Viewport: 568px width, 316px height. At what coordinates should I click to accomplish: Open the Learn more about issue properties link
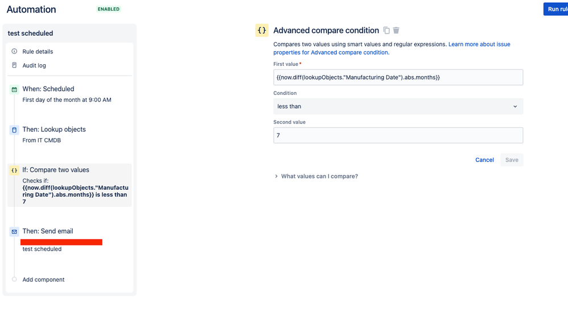pyautogui.click(x=479, y=44)
